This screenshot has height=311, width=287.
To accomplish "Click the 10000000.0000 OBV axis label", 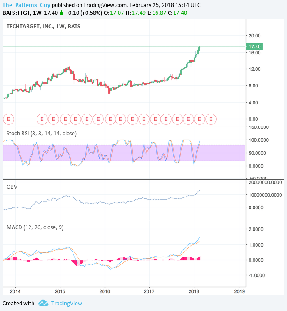I will 265,195.
